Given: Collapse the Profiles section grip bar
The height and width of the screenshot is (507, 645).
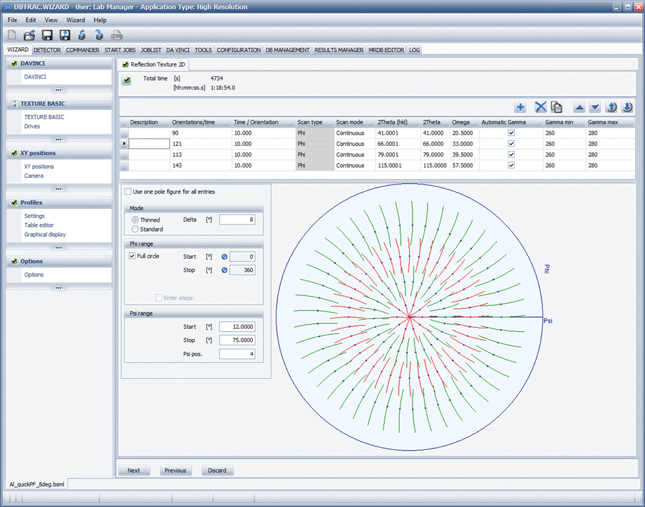Looking at the screenshot, I should click(x=58, y=248).
